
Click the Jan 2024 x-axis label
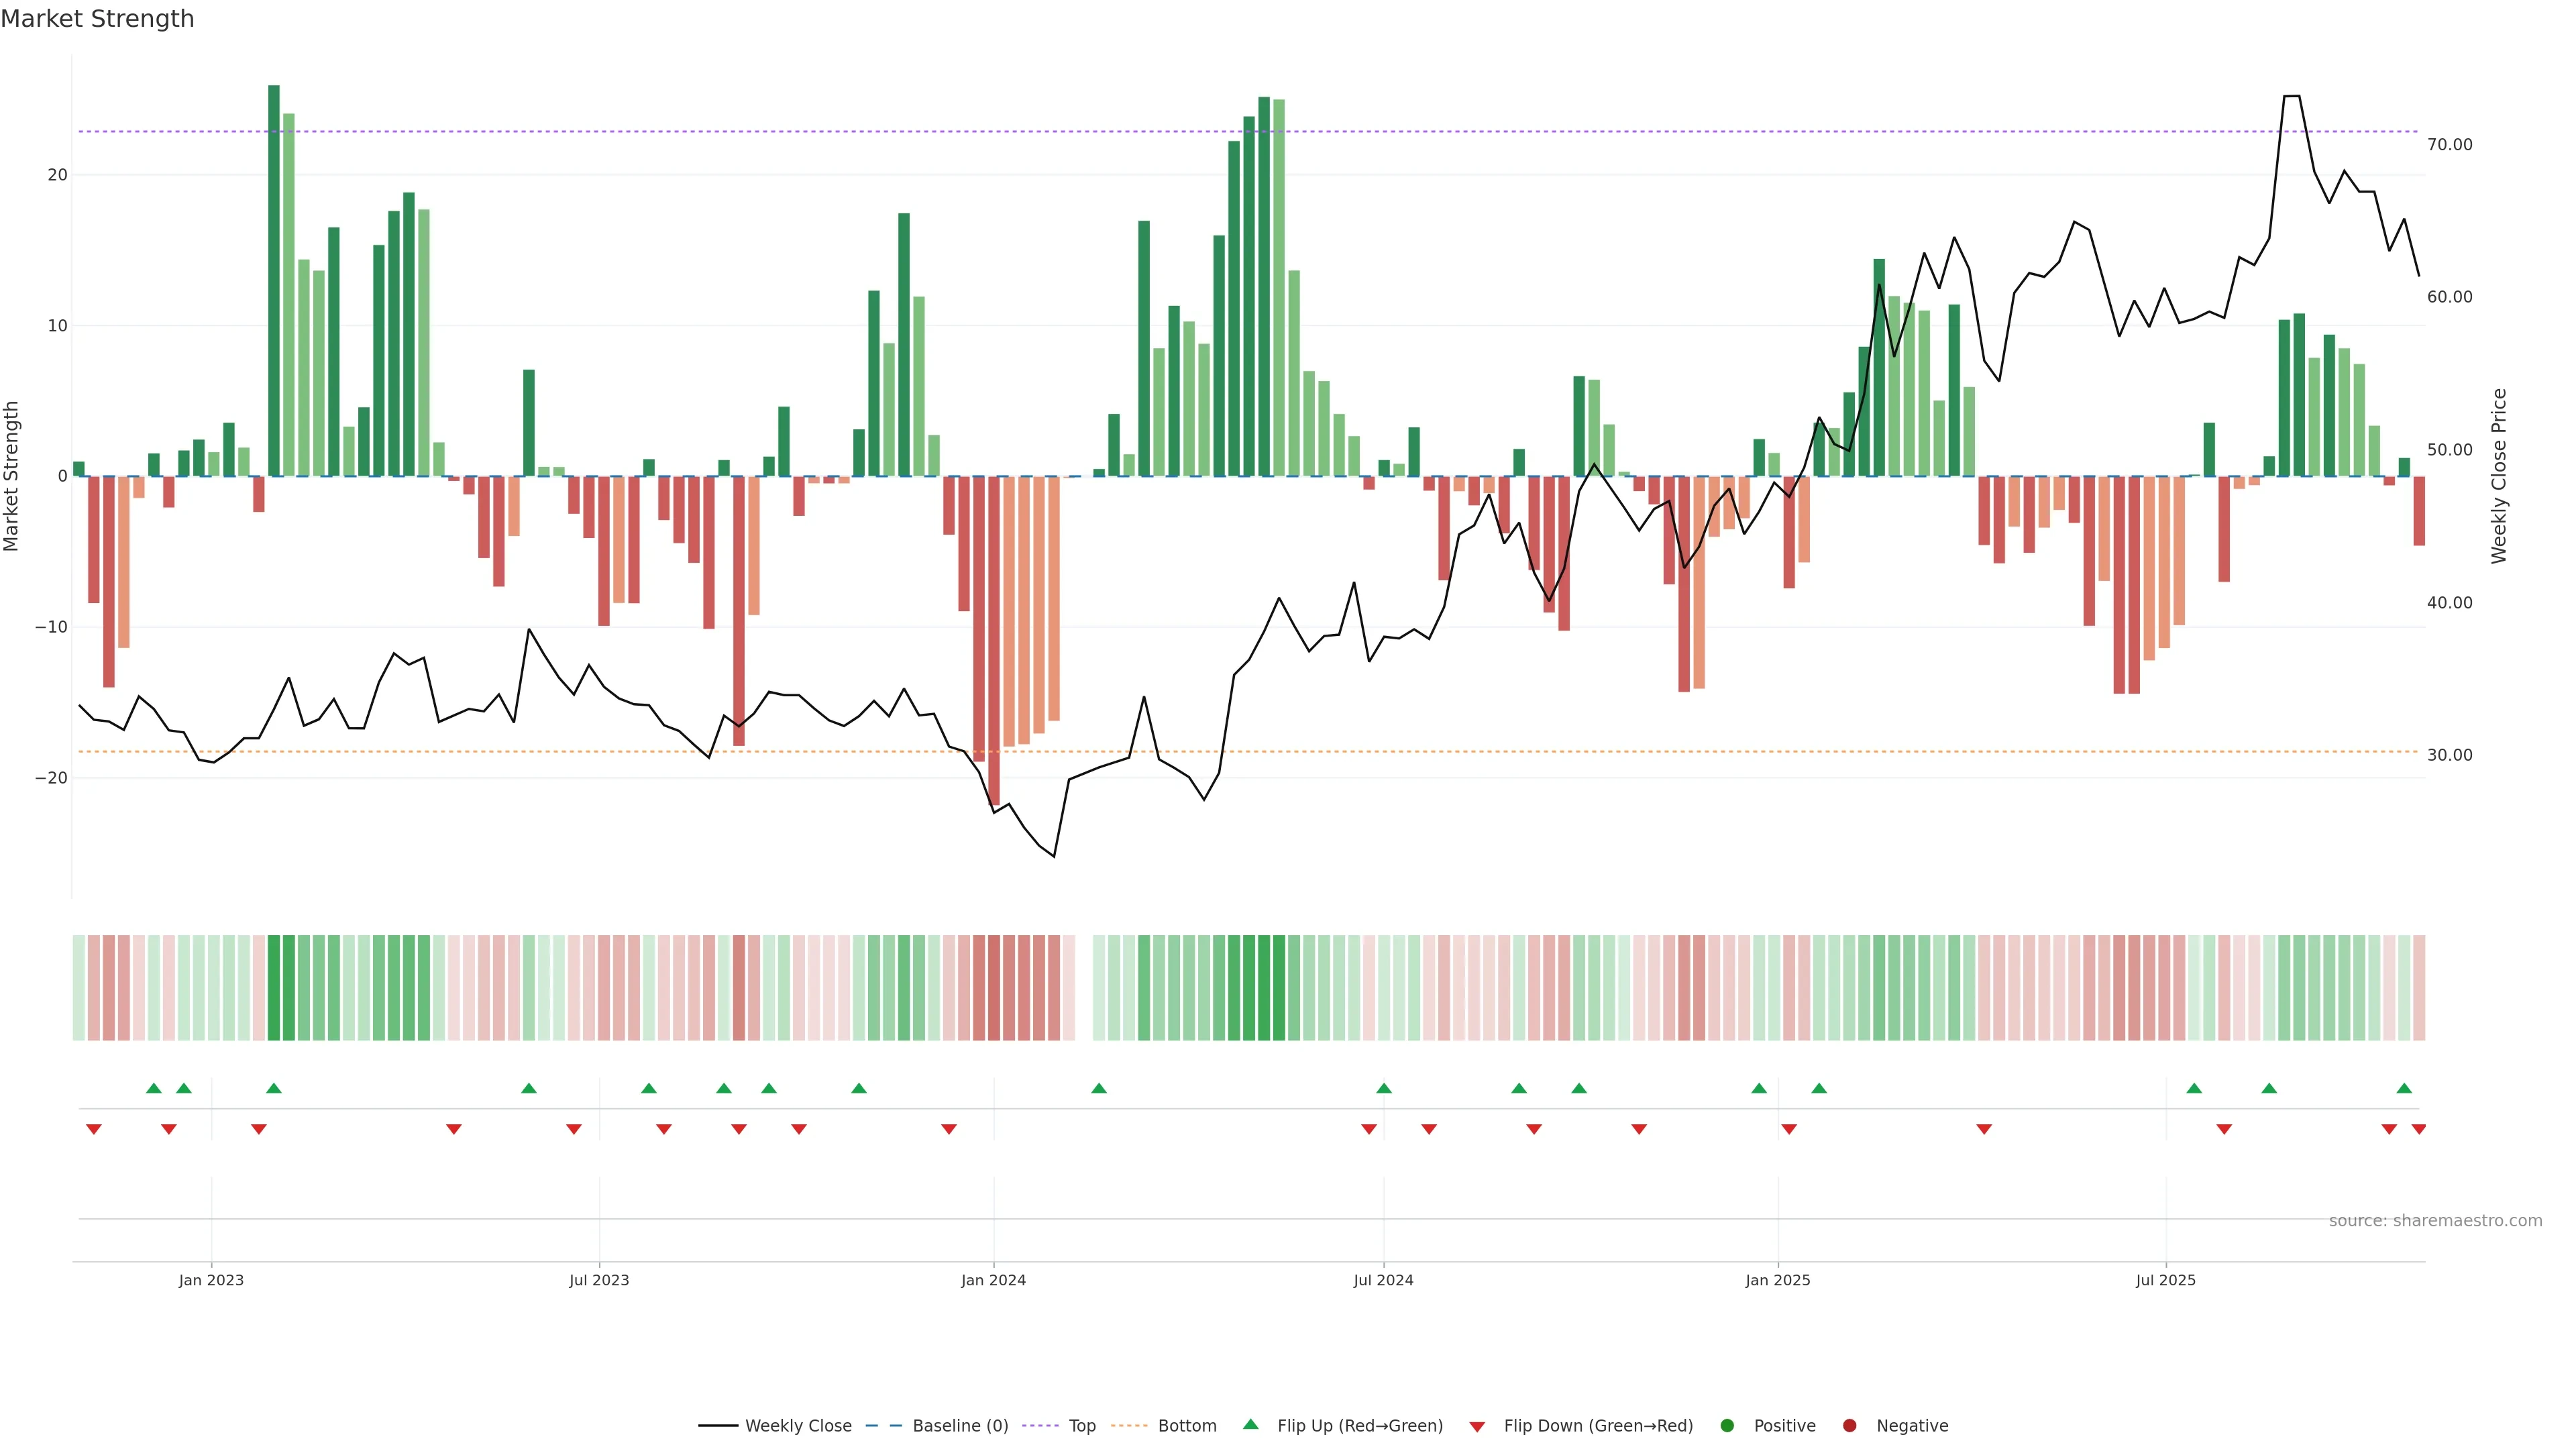click(993, 1280)
